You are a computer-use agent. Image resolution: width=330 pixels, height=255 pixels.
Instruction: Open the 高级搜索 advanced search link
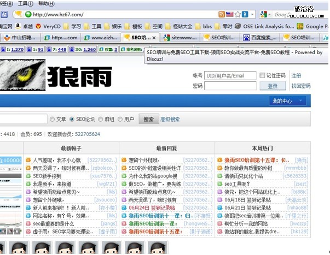click(170, 119)
